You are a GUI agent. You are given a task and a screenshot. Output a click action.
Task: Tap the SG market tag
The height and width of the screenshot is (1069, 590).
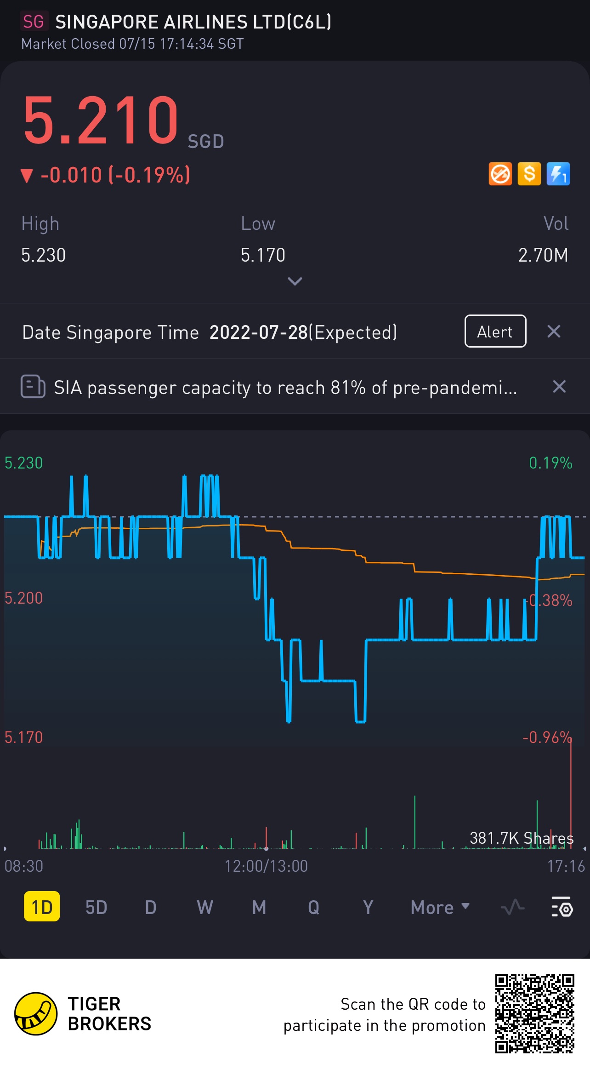click(x=34, y=22)
